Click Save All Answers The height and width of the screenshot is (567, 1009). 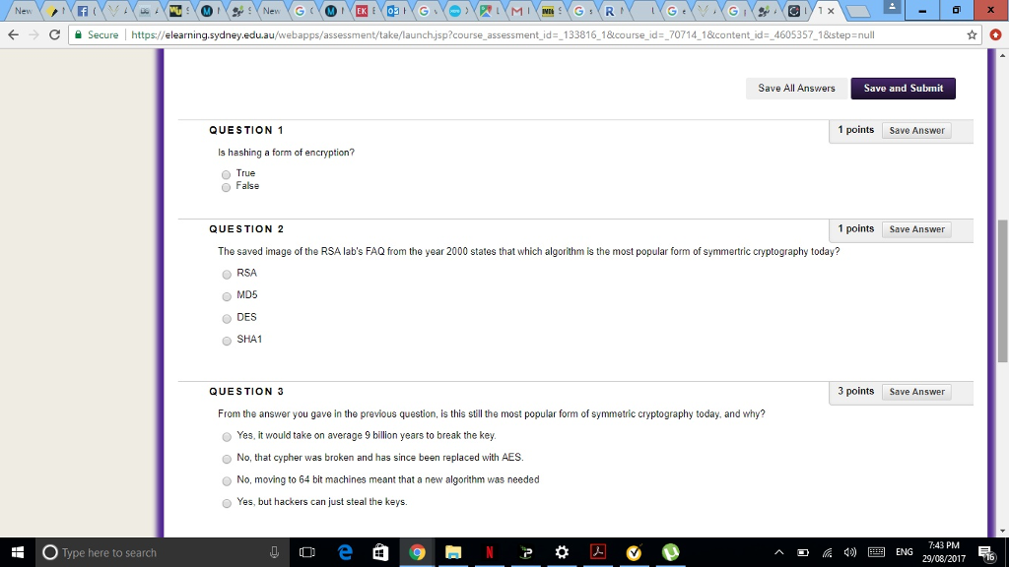click(x=795, y=88)
